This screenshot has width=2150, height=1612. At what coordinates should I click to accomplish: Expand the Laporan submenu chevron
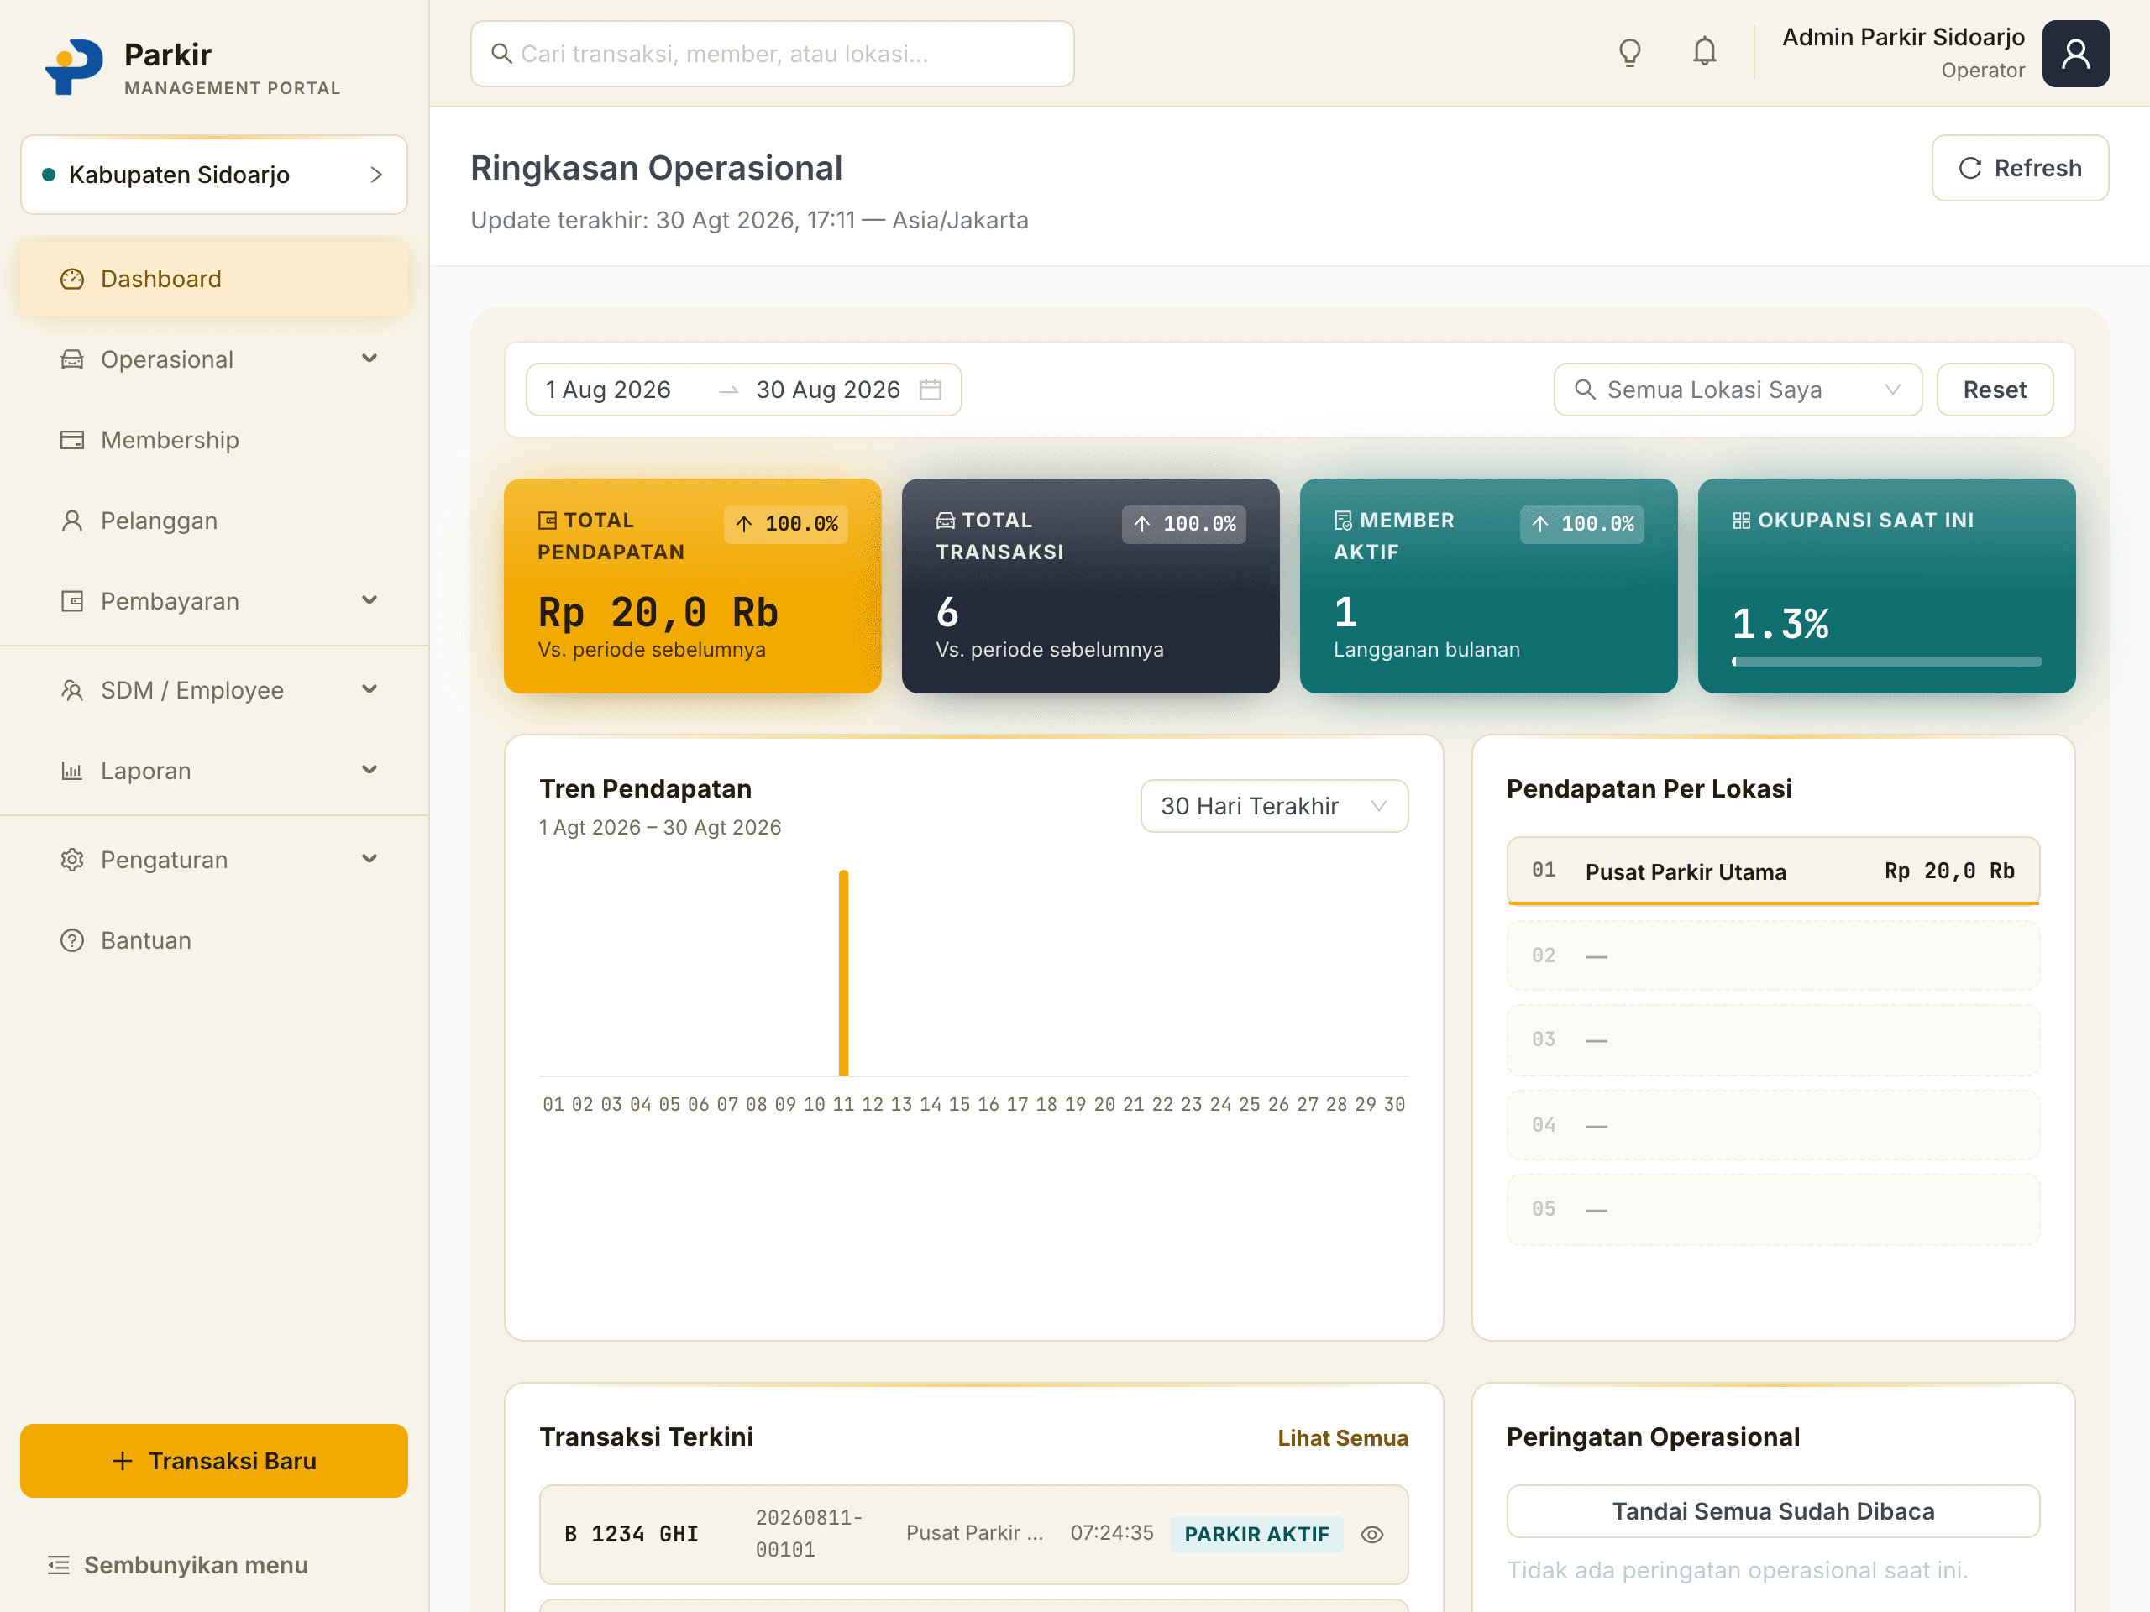coord(370,770)
